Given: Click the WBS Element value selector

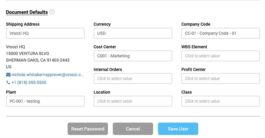Looking at the screenshot, I should [x=220, y=56].
